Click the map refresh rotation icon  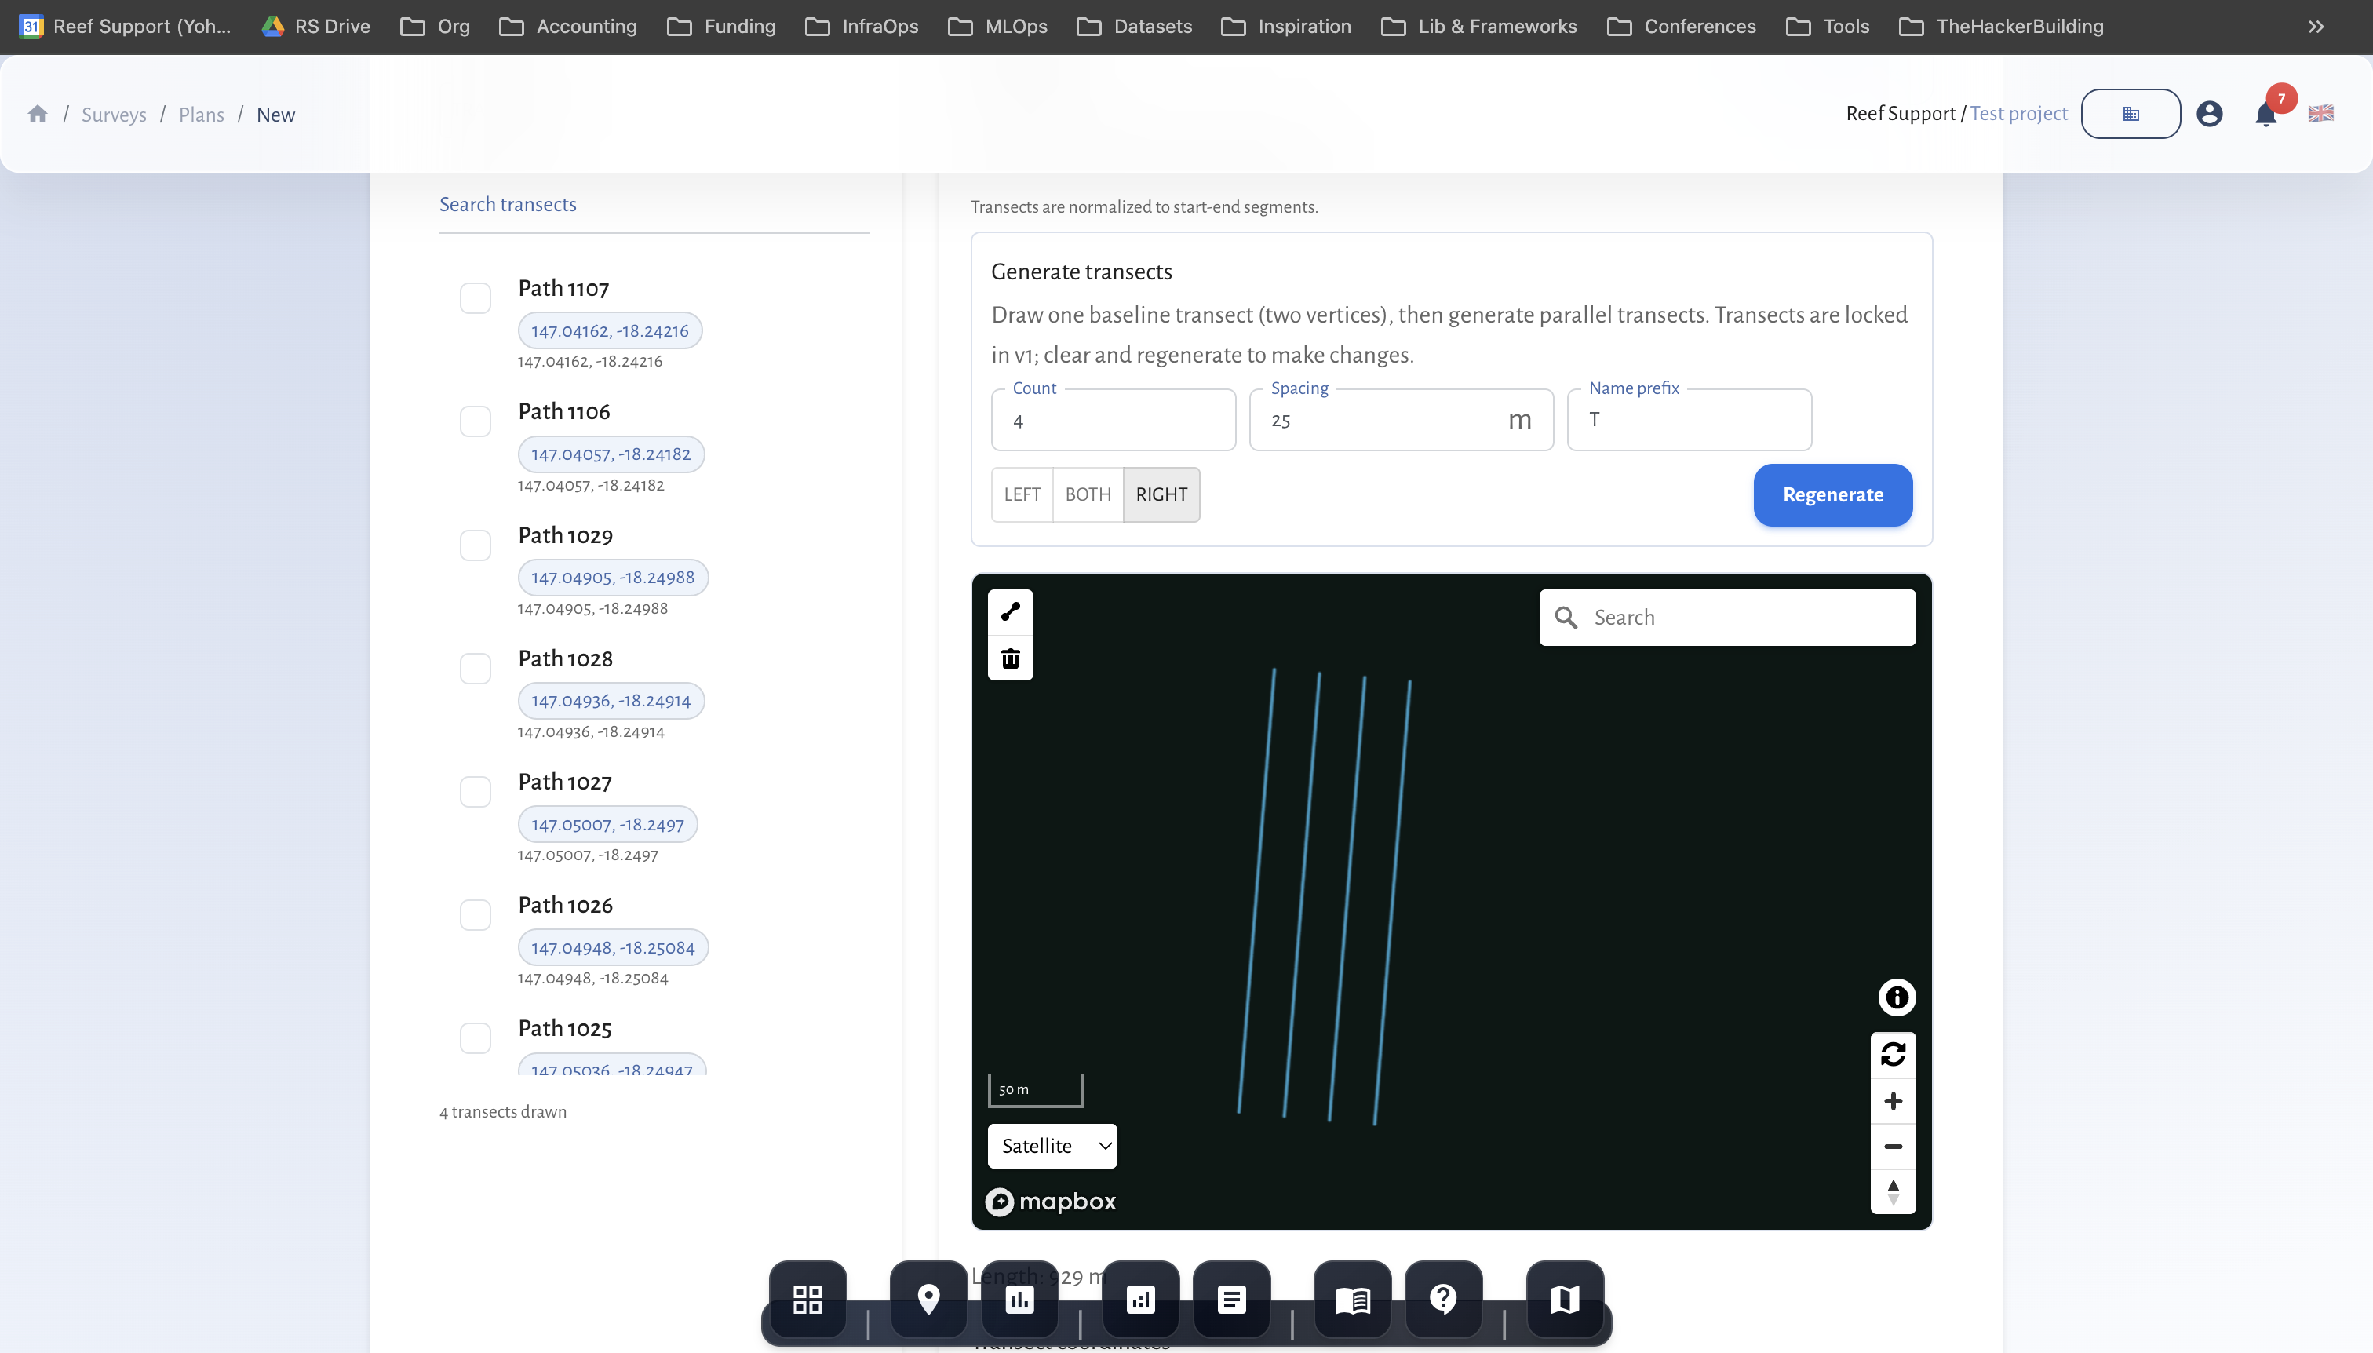point(1893,1055)
